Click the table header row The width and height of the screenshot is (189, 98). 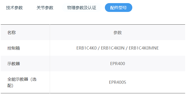[93, 32]
